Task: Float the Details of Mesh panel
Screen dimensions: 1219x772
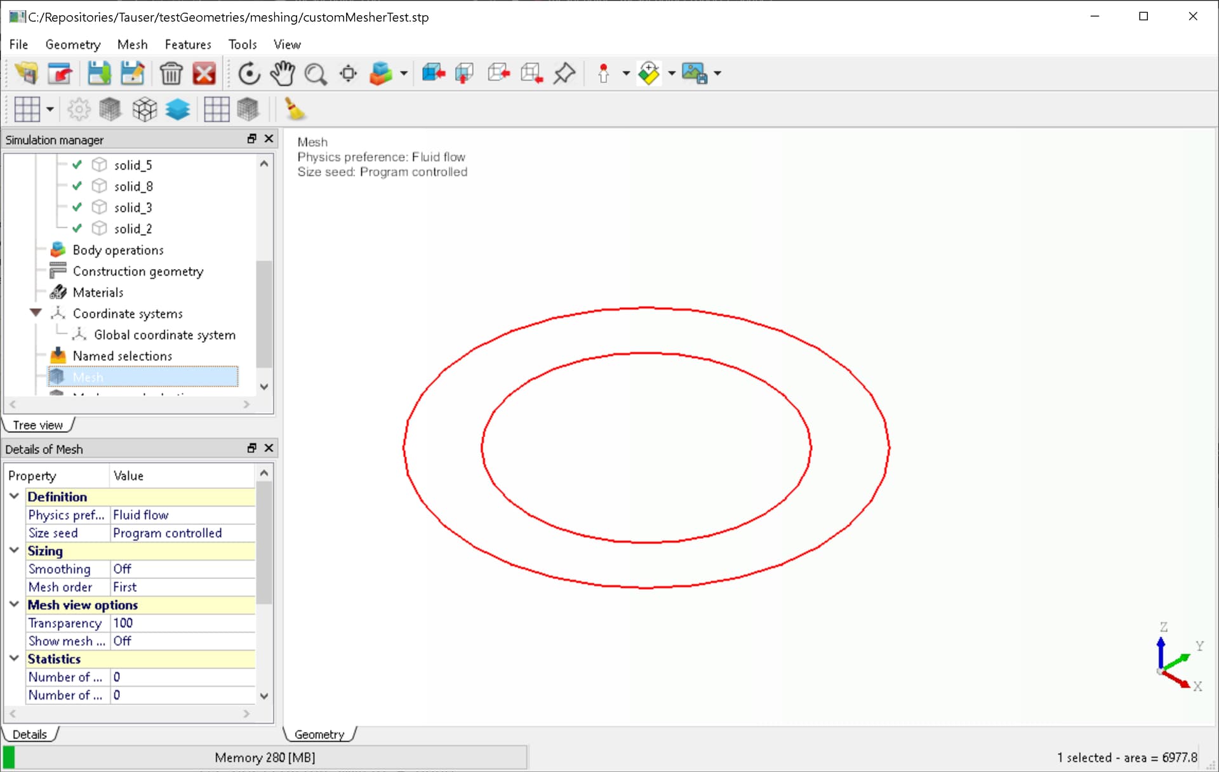Action: tap(252, 448)
